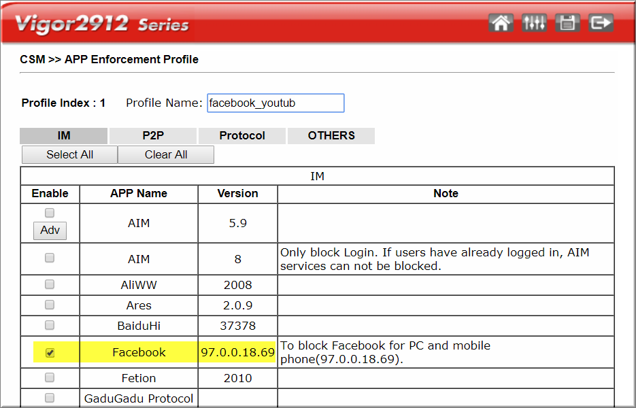Image resolution: width=636 pixels, height=408 pixels.
Task: Click the '5.9' version cell
Action: tap(237, 223)
